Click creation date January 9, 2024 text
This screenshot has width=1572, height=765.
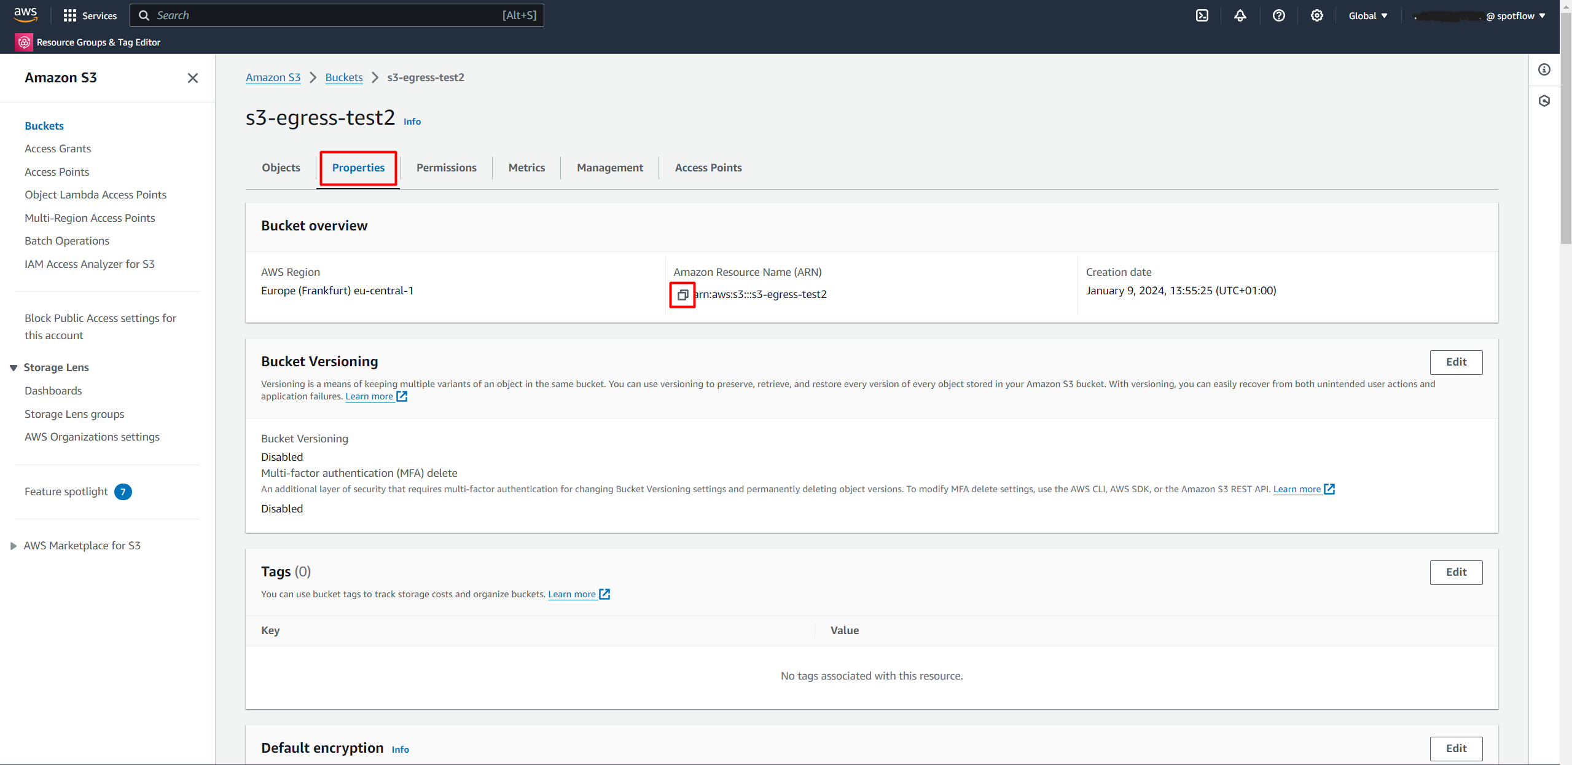1181,291
